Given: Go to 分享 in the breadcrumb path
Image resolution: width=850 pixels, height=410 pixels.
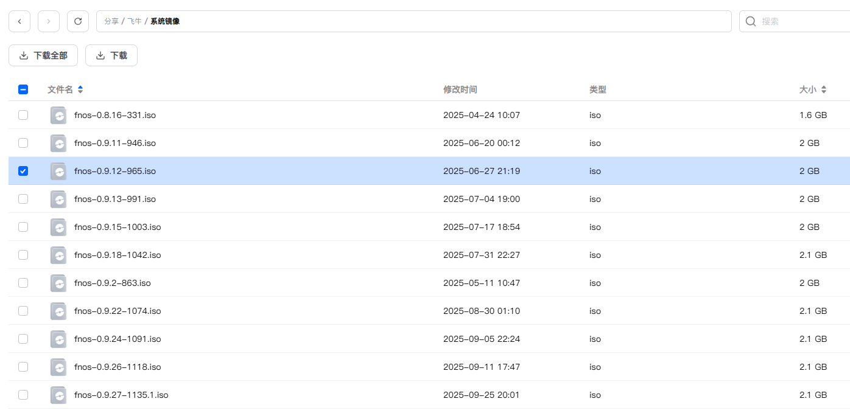Looking at the screenshot, I should 111,21.
